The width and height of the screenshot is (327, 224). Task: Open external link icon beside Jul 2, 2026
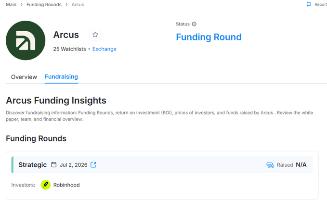click(93, 165)
